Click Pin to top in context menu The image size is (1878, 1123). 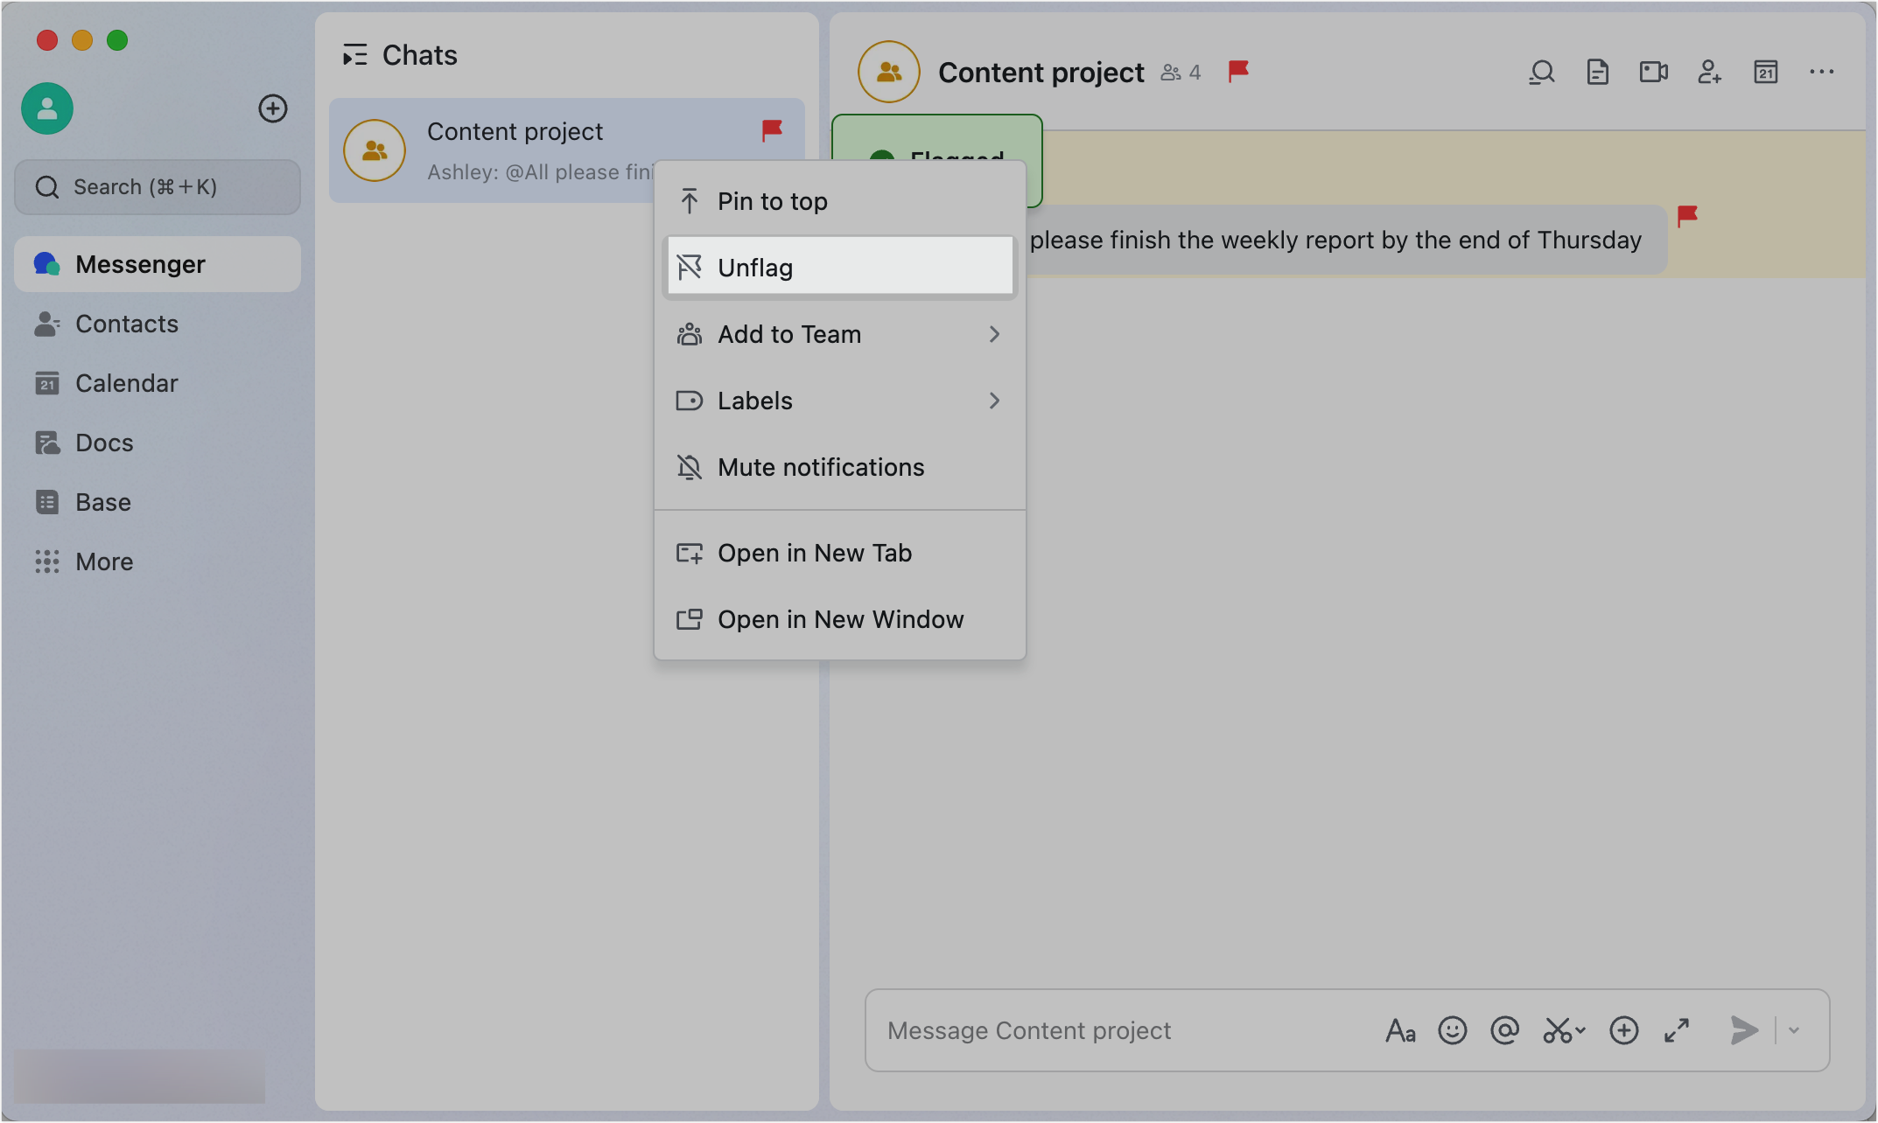pos(772,201)
